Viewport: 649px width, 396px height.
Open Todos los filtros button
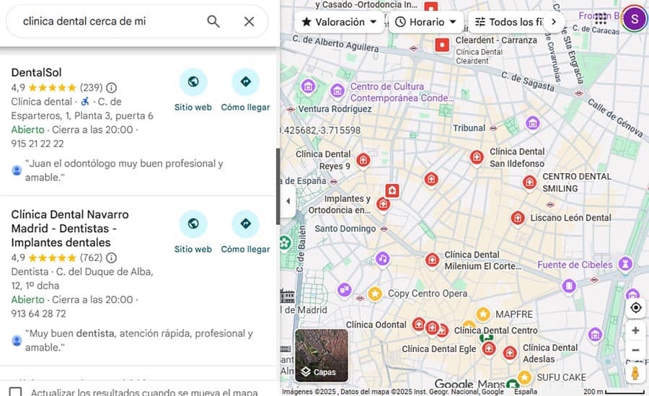508,22
